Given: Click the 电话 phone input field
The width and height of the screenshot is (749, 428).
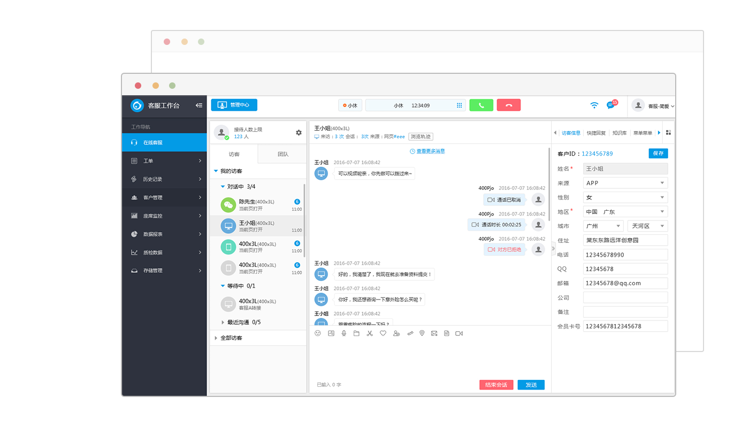Looking at the screenshot, I should (625, 255).
